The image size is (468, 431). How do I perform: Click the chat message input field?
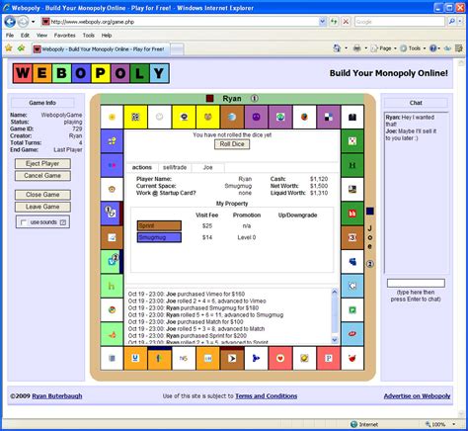pos(416,283)
